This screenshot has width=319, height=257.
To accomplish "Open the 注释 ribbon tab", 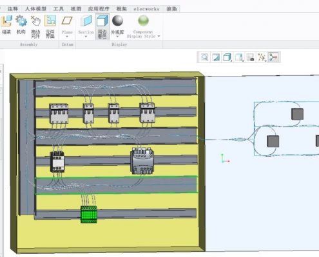I will [x=13, y=9].
